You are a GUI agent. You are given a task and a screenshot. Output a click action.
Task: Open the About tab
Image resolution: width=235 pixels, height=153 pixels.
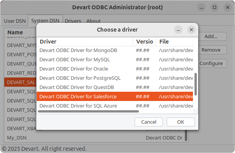(93, 21)
